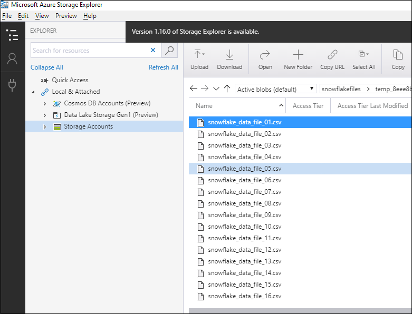Go up one level with up arrow
Image resolution: width=412 pixels, height=314 pixels.
[227, 89]
